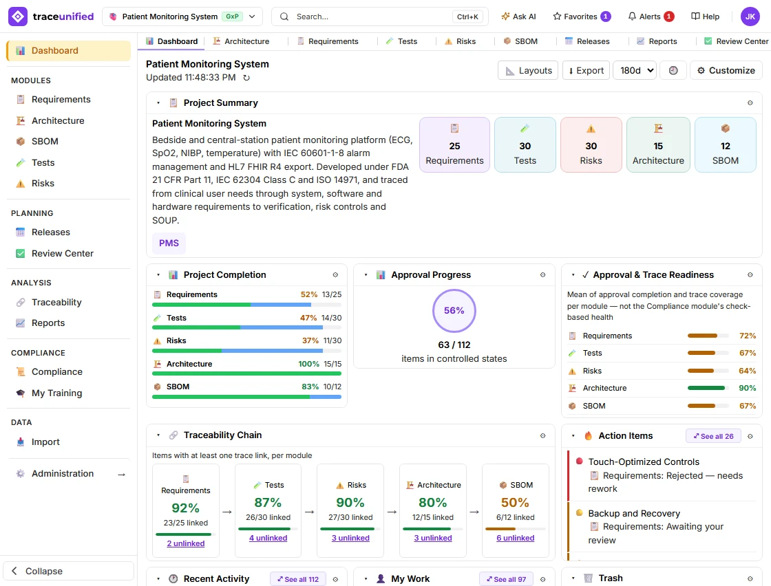This screenshot has height=586, width=771.
Task: Switch to Requirements tab
Action: pos(328,42)
